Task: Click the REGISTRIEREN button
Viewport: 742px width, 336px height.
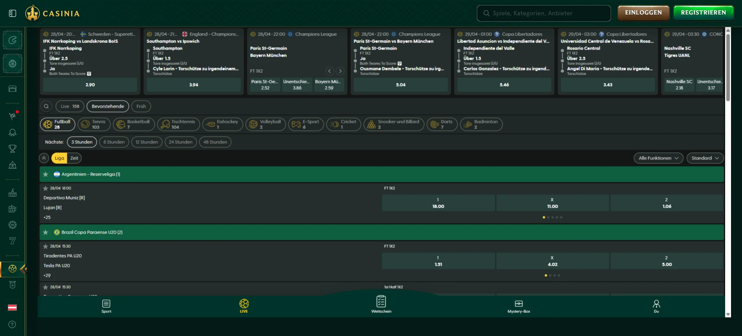Action: point(704,13)
